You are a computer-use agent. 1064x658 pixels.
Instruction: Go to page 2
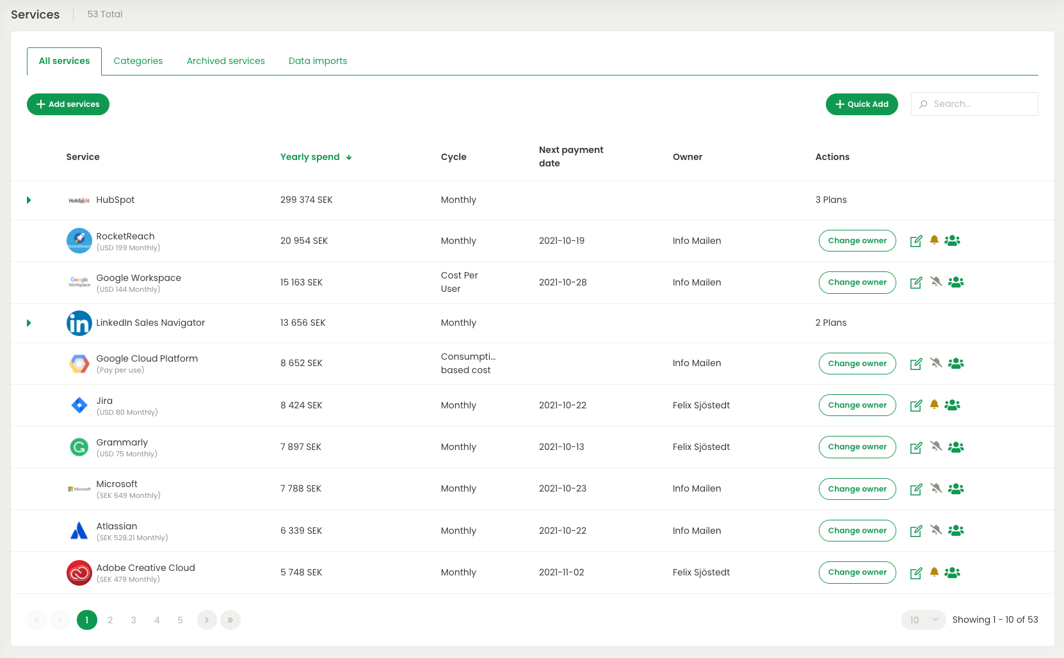coord(110,620)
